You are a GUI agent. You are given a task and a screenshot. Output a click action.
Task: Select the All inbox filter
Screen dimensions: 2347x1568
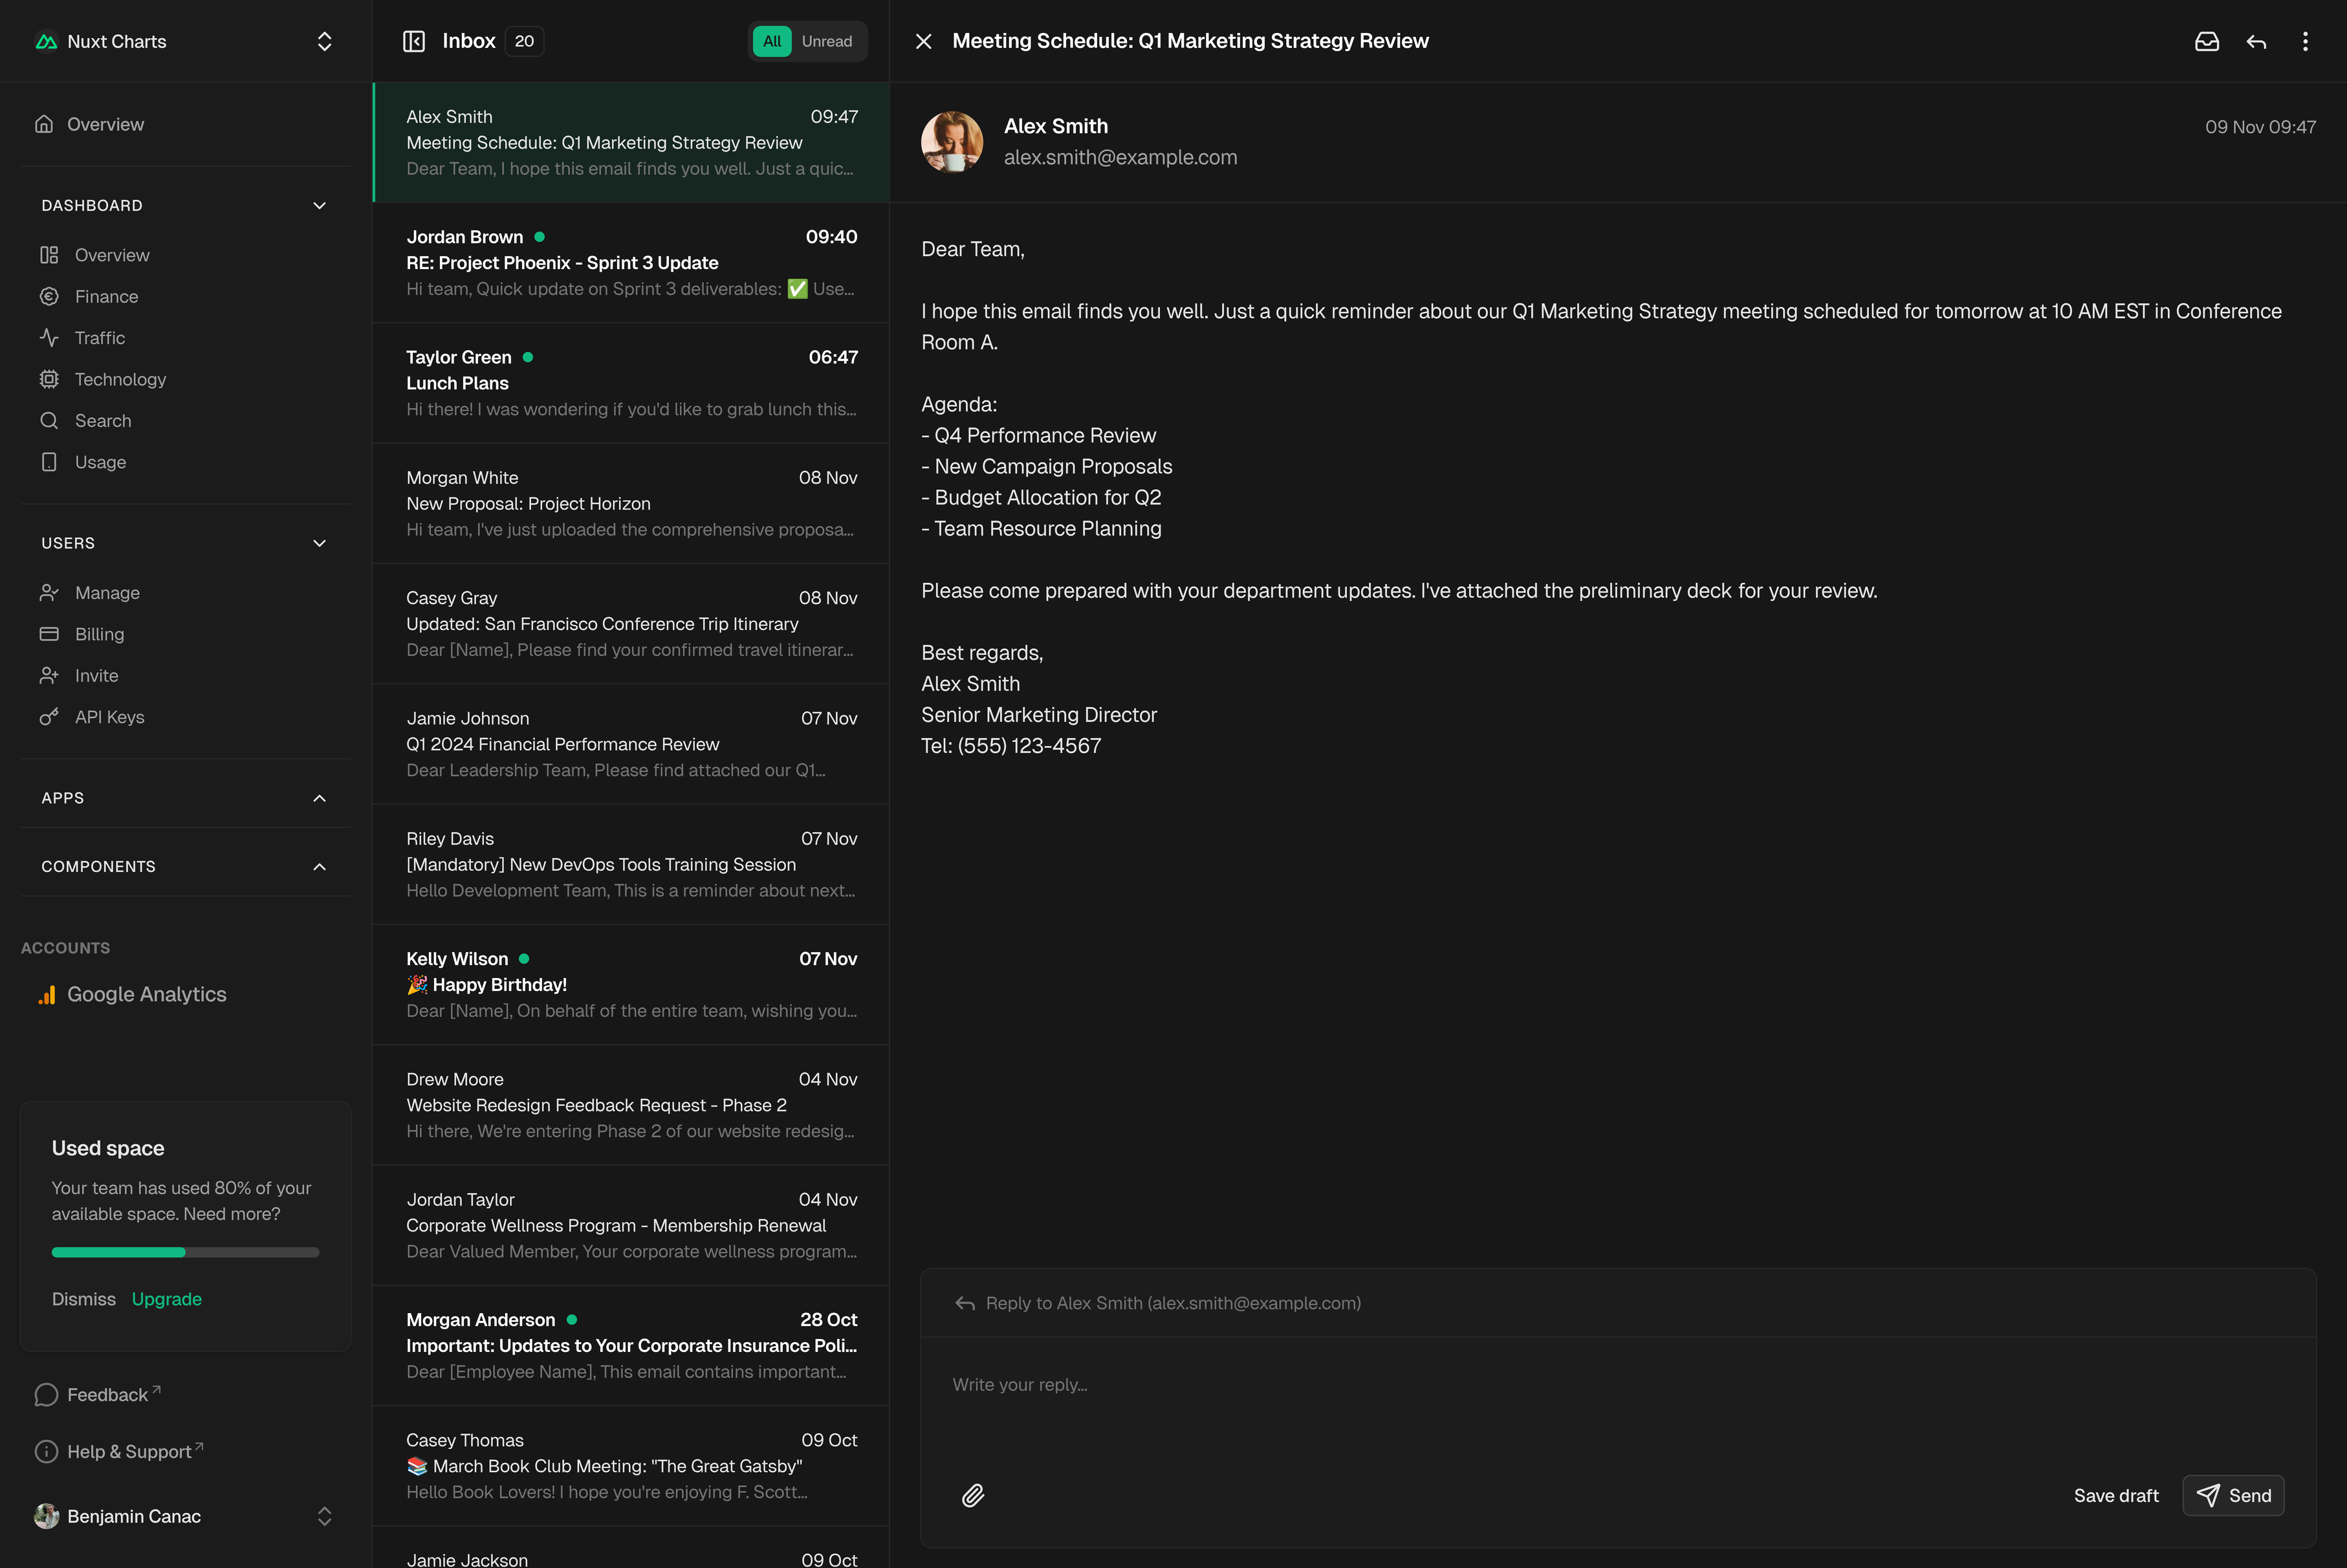tap(771, 41)
